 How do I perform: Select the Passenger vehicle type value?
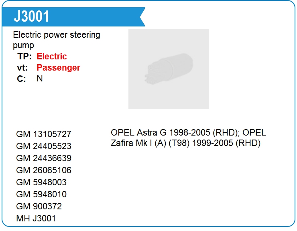pos(58,68)
